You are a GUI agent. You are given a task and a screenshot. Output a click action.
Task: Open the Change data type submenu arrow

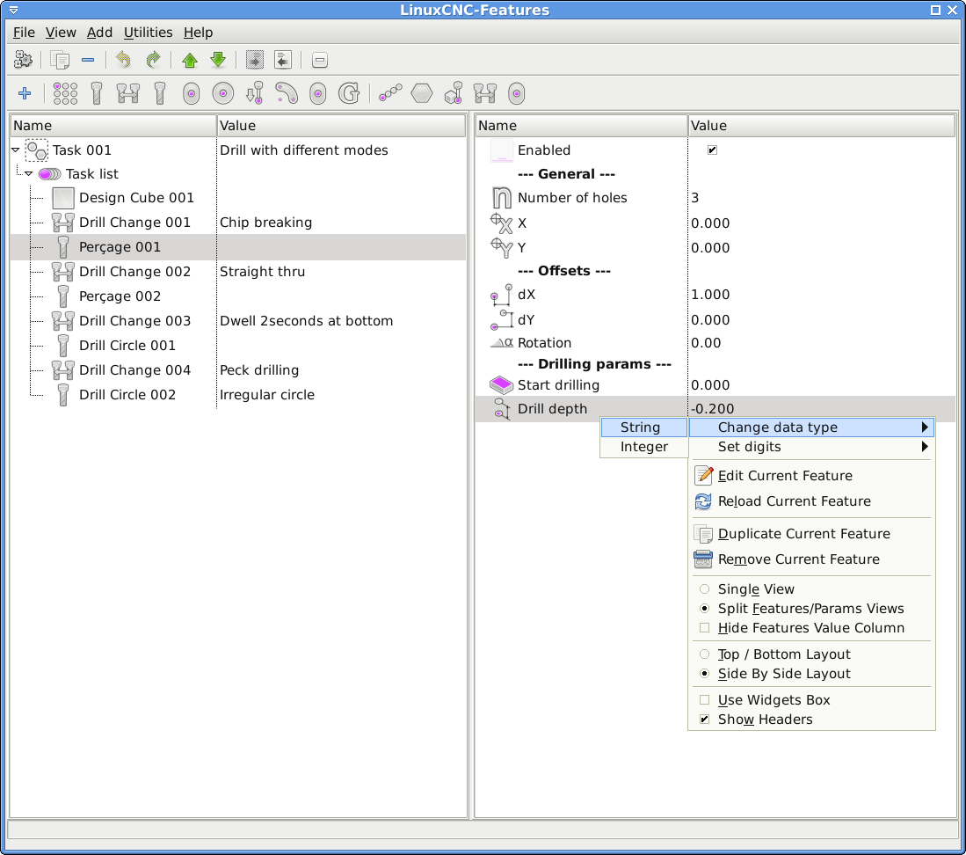[x=925, y=427]
